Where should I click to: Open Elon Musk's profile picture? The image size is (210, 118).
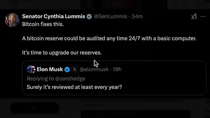[x=31, y=69]
